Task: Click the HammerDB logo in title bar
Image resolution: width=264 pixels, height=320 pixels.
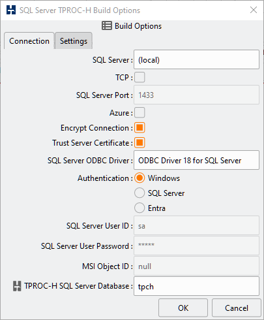Action: coord(11,10)
